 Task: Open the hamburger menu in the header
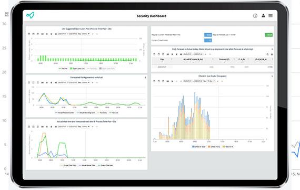271,15
